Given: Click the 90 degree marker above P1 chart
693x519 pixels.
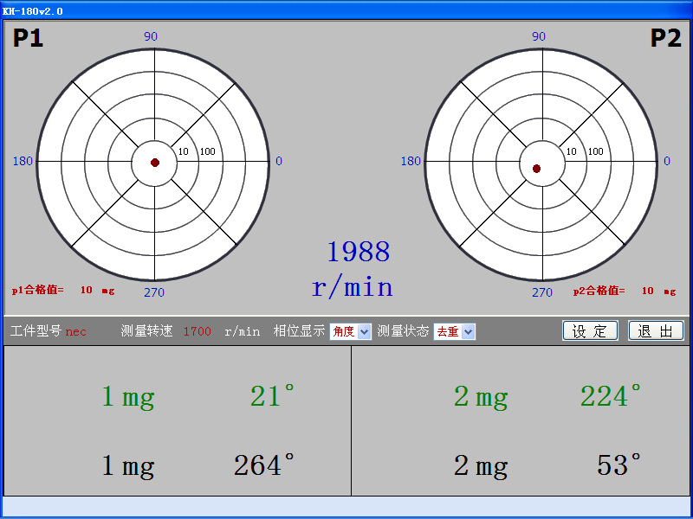Looking at the screenshot, I should (x=151, y=36).
